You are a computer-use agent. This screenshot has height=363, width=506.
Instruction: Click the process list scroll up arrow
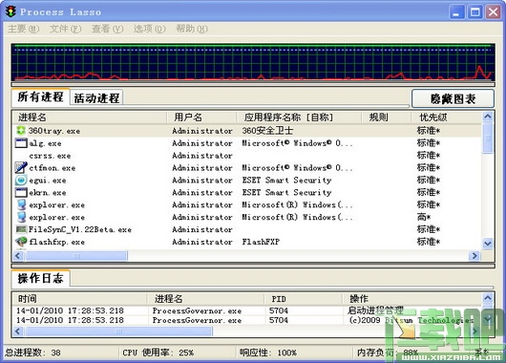pyautogui.click(x=488, y=117)
